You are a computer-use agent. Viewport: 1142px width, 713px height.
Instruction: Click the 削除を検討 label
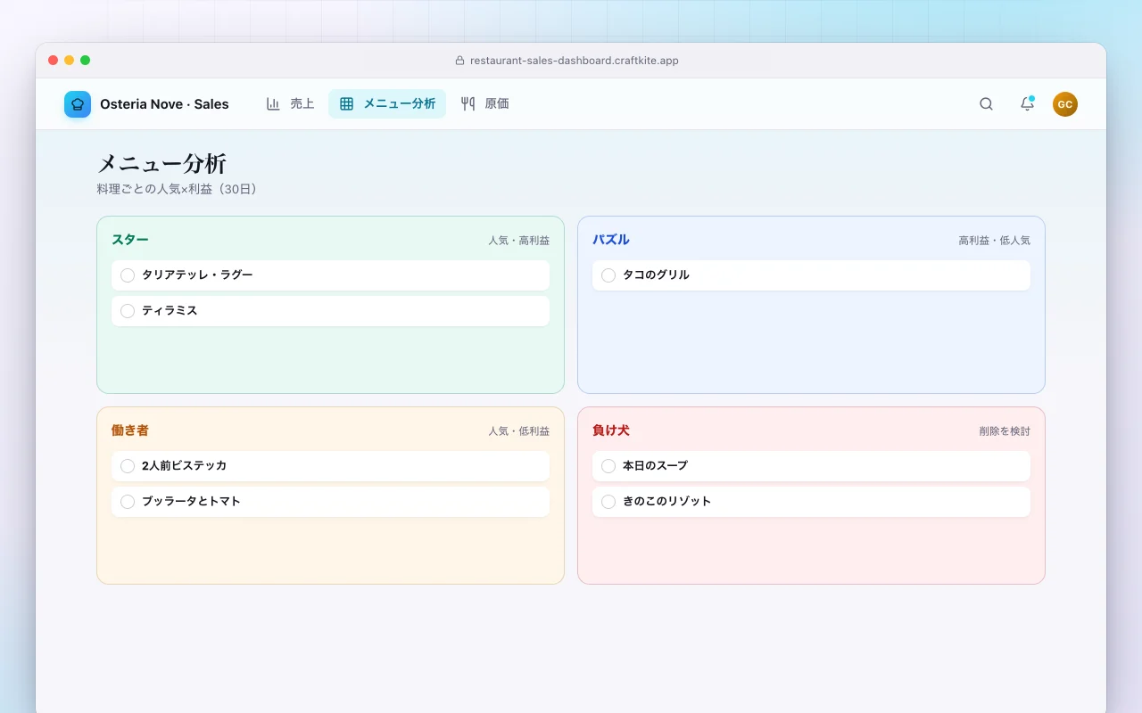click(x=1005, y=431)
